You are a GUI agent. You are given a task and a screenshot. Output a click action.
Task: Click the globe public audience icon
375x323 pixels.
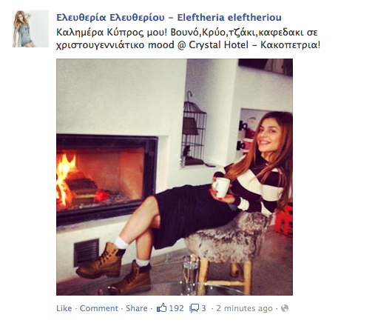pyautogui.click(x=285, y=308)
